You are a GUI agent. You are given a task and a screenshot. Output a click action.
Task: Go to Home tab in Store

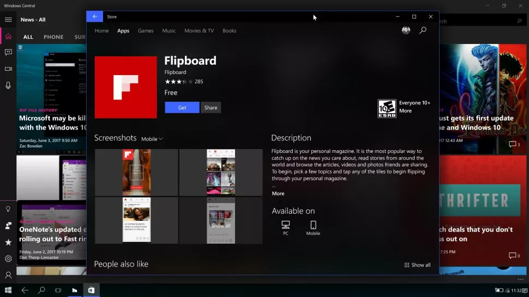(x=101, y=30)
